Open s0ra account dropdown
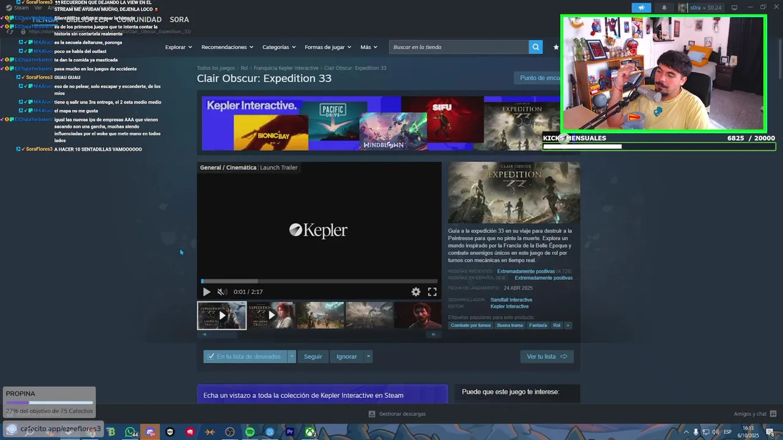Screen dimensions: 783x440 [x=700, y=7]
